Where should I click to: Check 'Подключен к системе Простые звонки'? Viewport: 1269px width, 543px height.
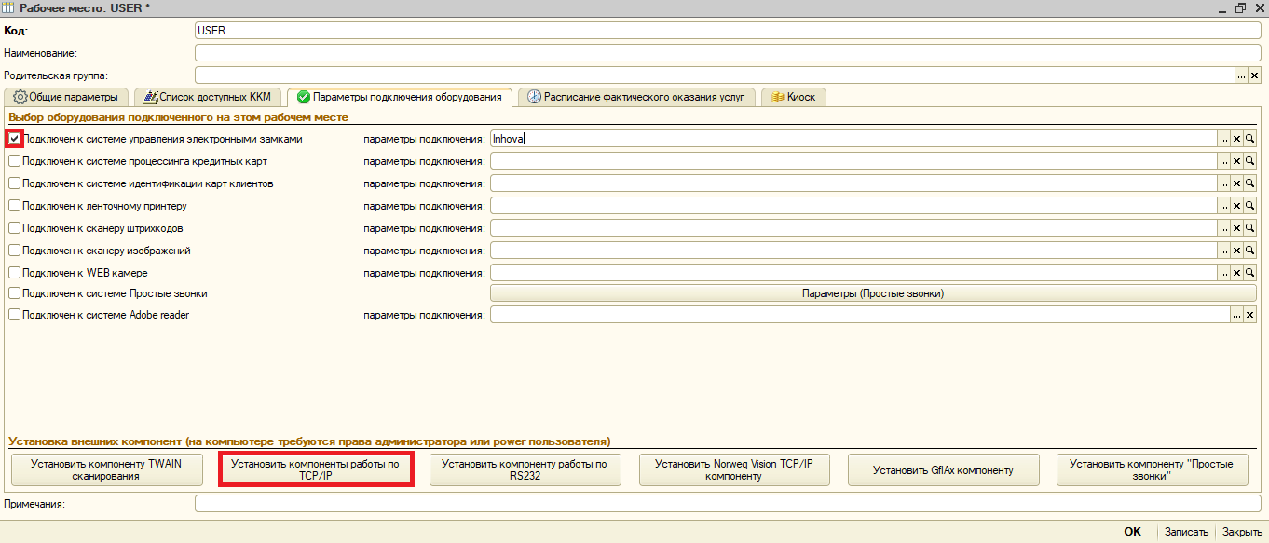pyautogui.click(x=14, y=293)
